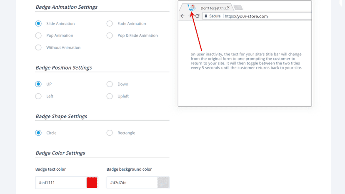Click the Secure padlock icon in preview
This screenshot has height=194, width=345.
coord(206,16)
